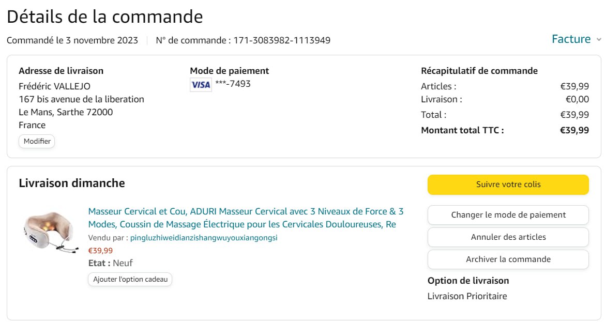Select Changer le mode de paiement
605x323 pixels.
click(x=508, y=215)
